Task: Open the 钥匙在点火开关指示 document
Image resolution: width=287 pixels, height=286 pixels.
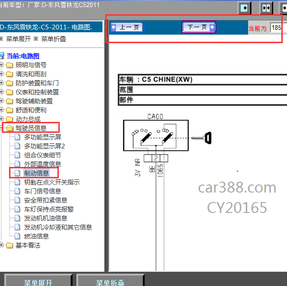Action: pyautogui.click(x=52, y=182)
